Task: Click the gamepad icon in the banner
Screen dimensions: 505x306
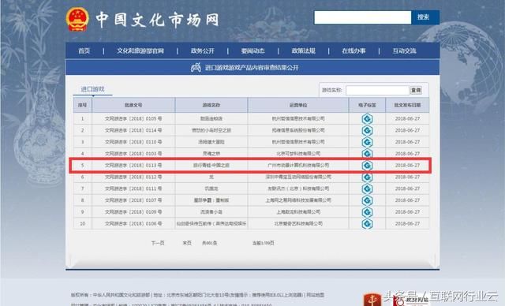Action: 196,68
